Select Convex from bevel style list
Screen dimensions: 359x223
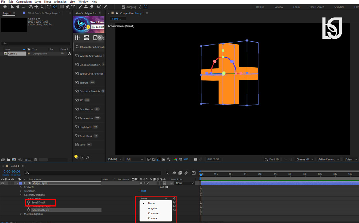pyautogui.click(x=153, y=218)
